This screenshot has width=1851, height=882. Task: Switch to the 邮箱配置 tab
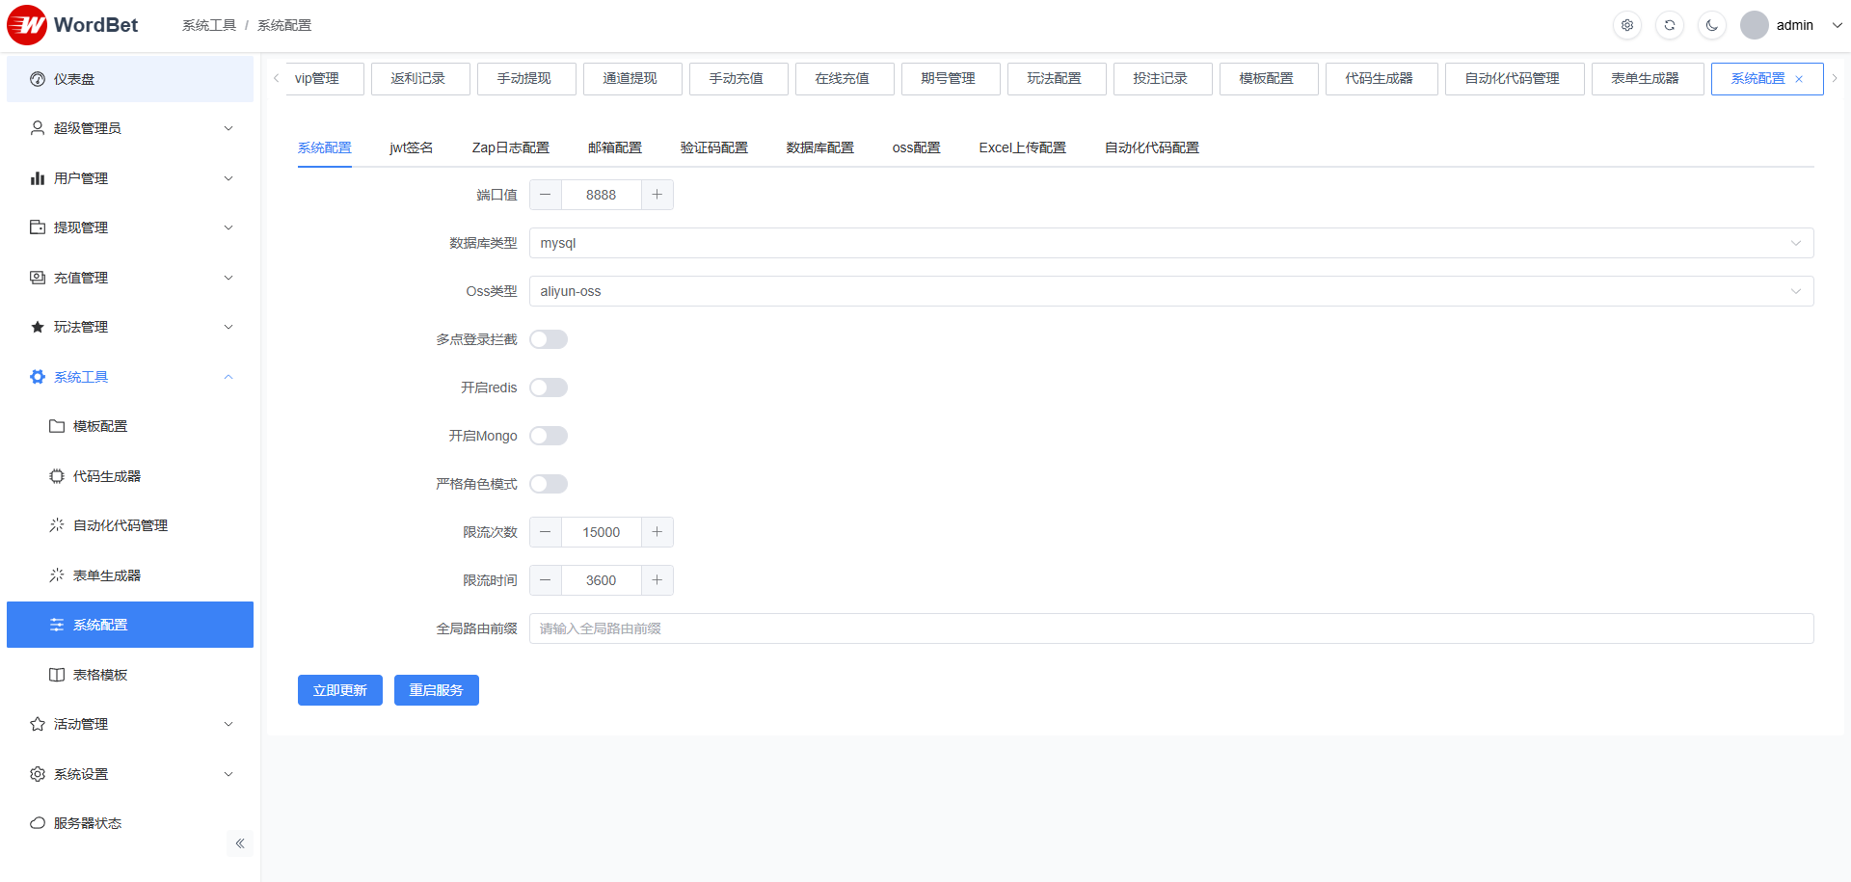point(615,147)
